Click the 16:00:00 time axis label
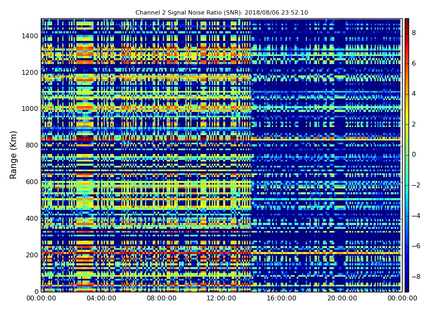This screenshot has width=430, height=323. 282,298
